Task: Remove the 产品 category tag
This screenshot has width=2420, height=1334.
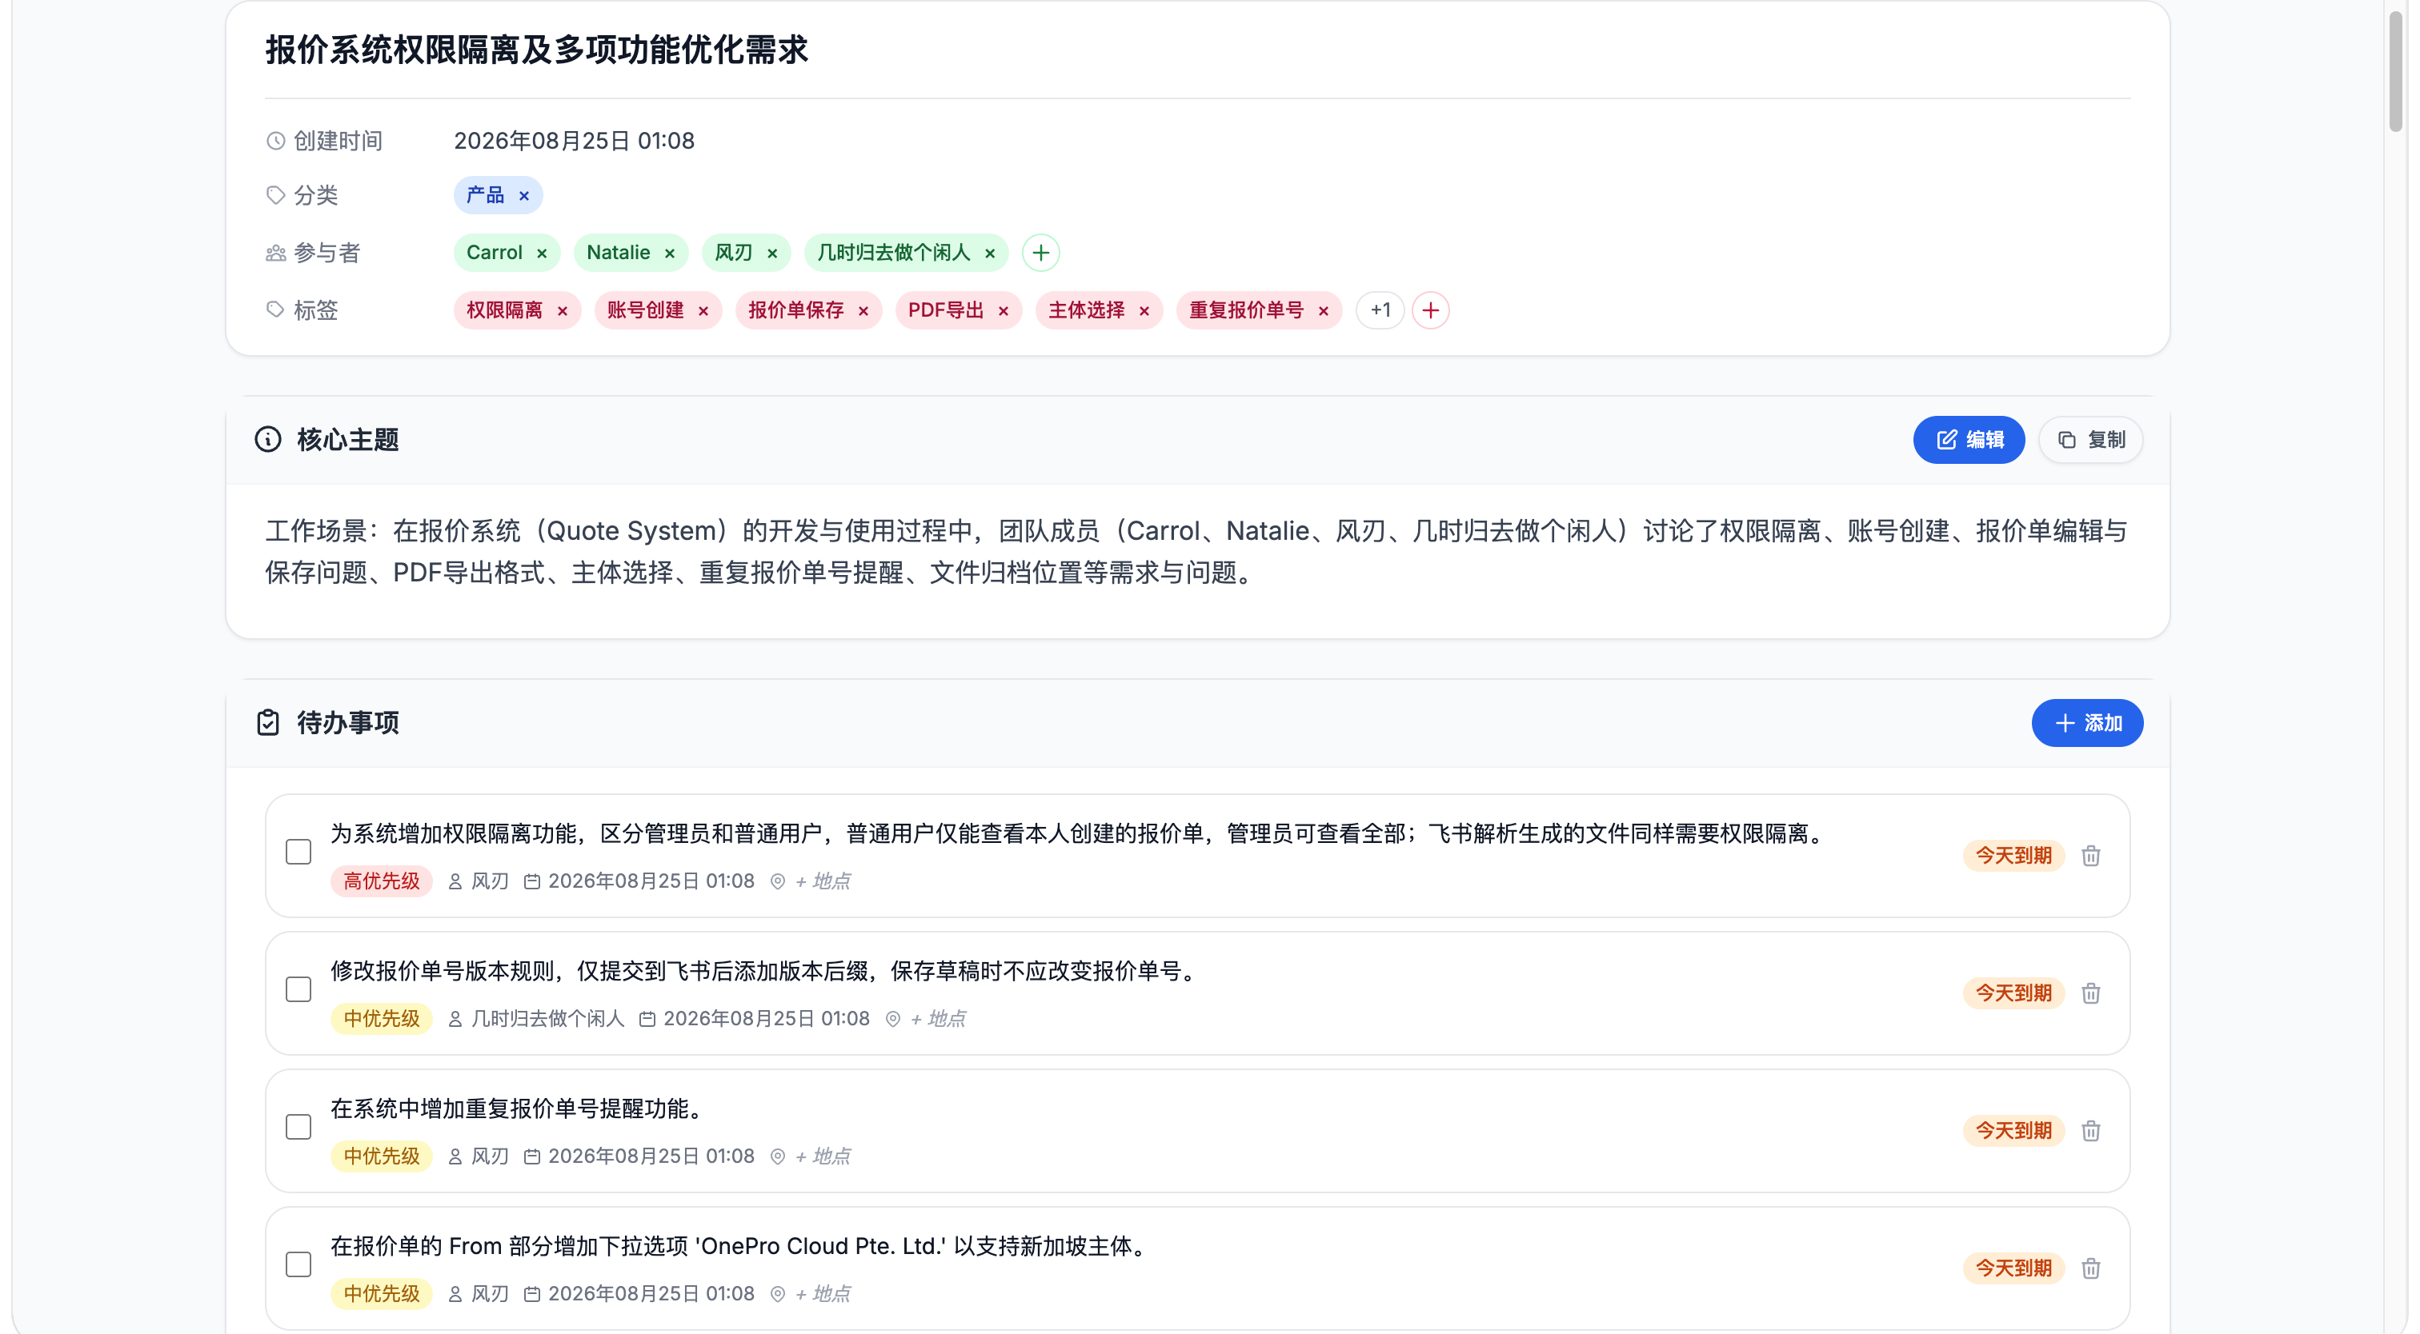Action: (524, 195)
